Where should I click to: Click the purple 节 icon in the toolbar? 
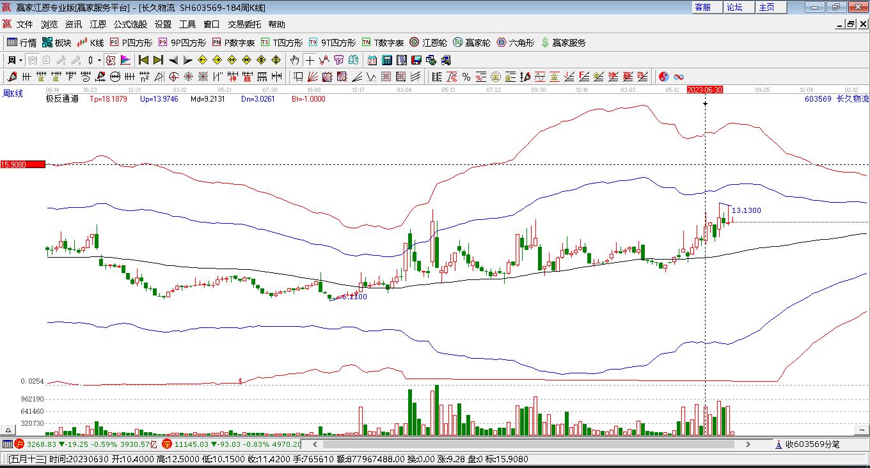338,60
